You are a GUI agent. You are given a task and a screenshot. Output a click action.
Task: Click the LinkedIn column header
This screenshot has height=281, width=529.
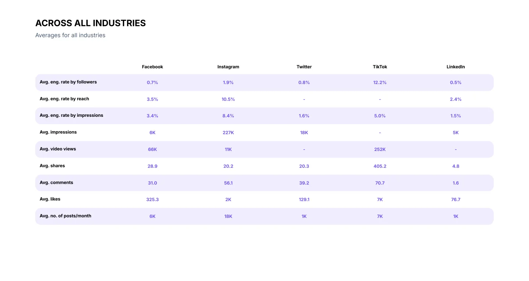point(456,67)
